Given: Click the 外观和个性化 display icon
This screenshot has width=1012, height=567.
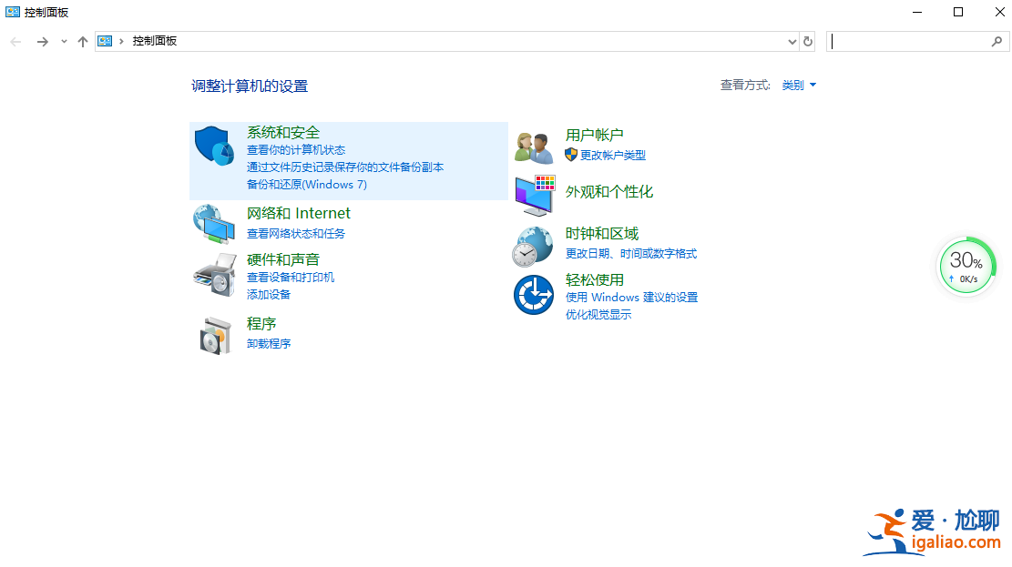Looking at the screenshot, I should (x=533, y=192).
